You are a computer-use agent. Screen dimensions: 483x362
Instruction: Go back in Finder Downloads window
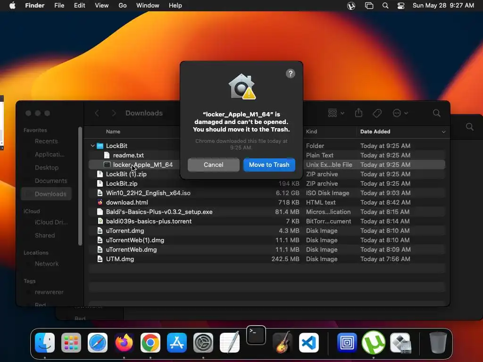[x=97, y=113]
